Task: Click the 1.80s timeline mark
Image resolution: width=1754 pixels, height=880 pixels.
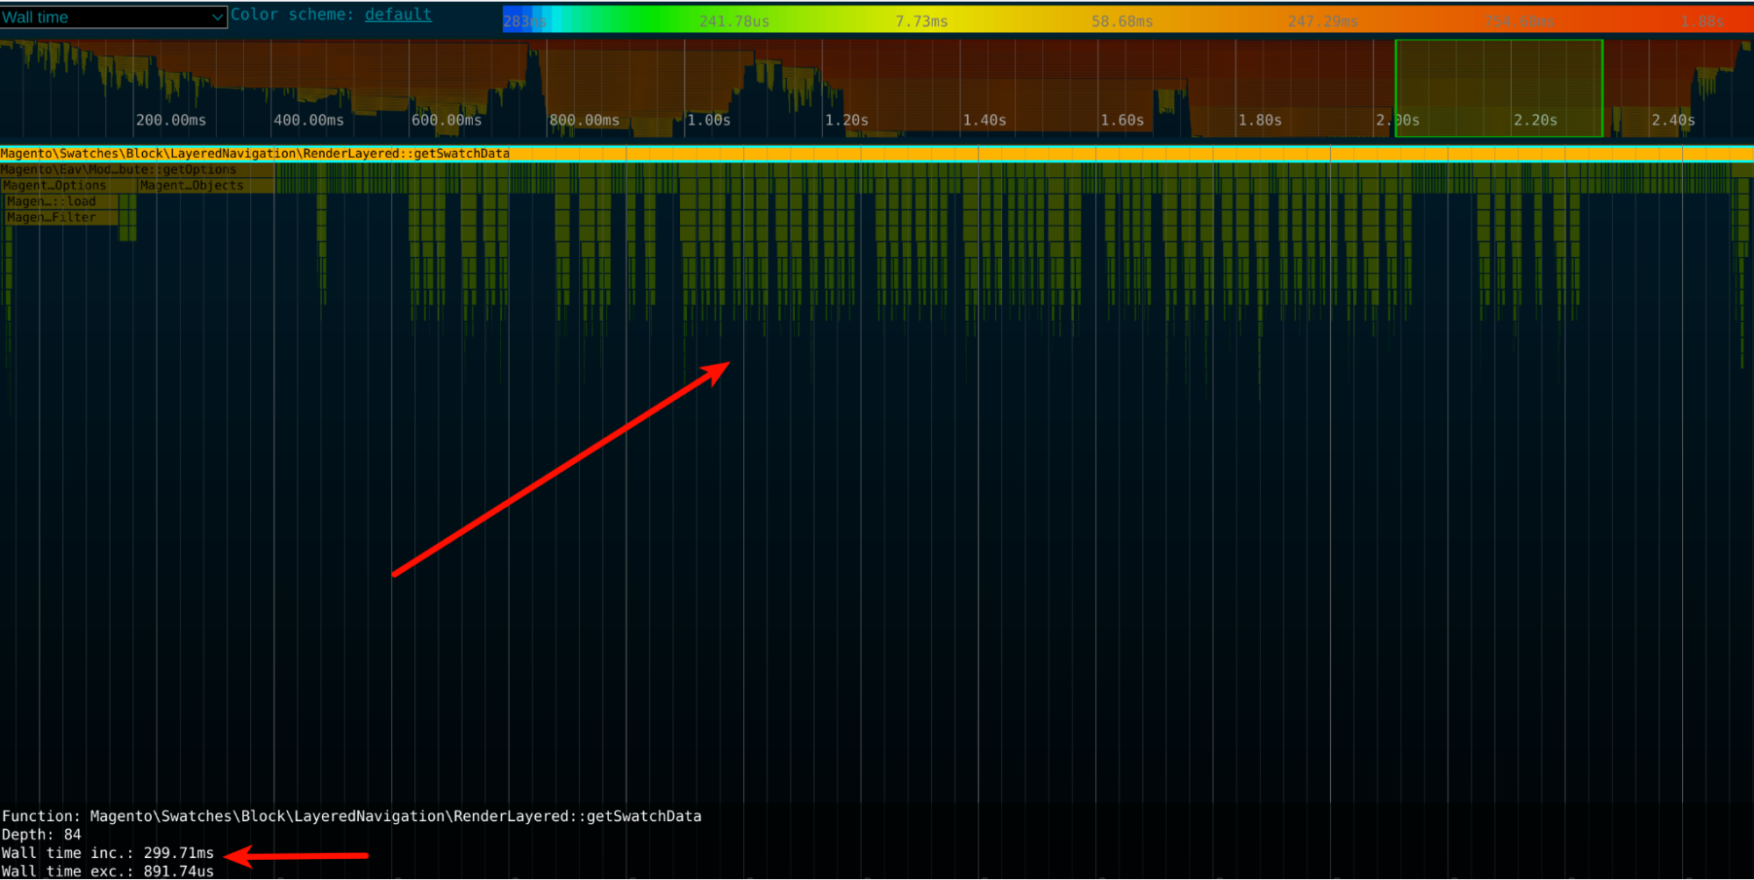Action: pos(1260,120)
